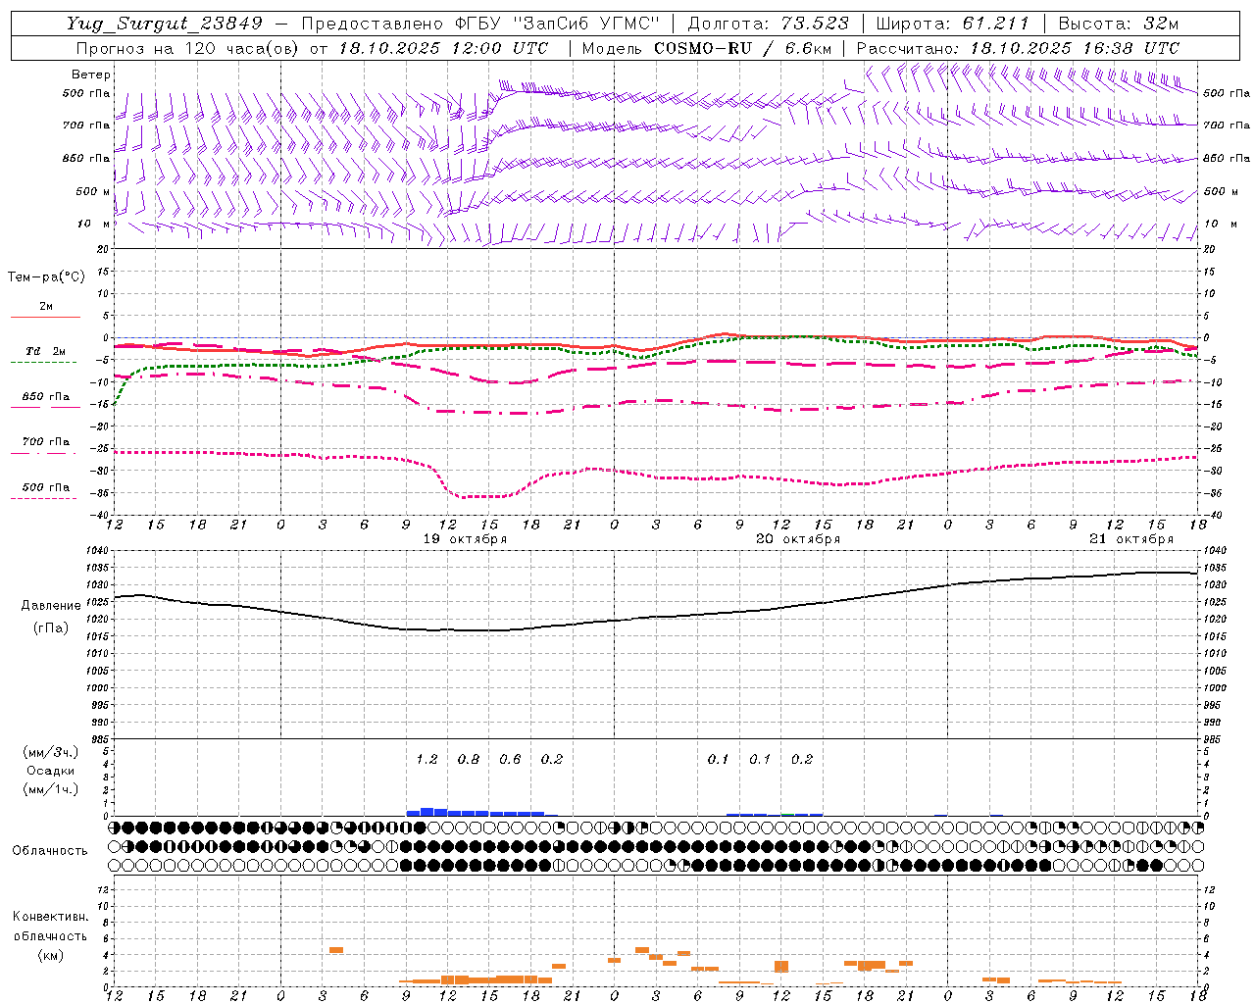1255x1004 pixels.
Task: Click the Высота: 32м value
Action: tap(1118, 24)
